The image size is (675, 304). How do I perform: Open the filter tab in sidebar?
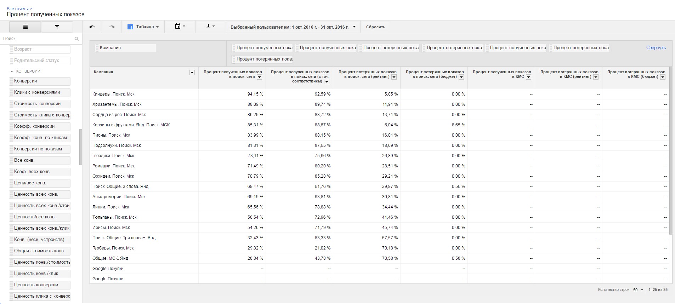coord(57,27)
